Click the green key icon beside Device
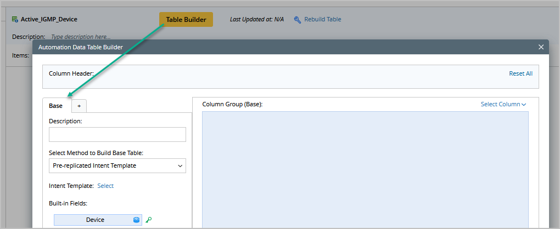 click(148, 220)
